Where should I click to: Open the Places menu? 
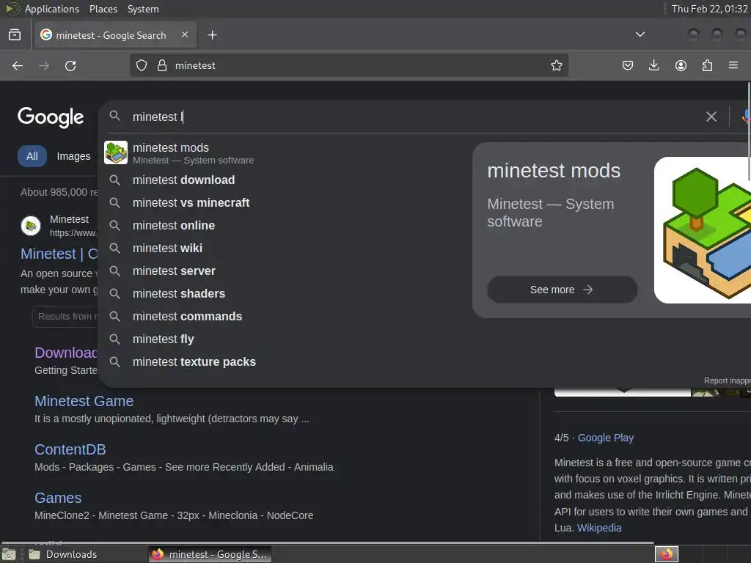click(103, 9)
